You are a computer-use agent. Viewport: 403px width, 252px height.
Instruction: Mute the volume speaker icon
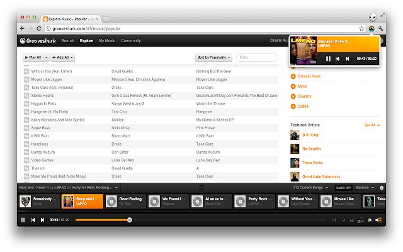(x=378, y=220)
